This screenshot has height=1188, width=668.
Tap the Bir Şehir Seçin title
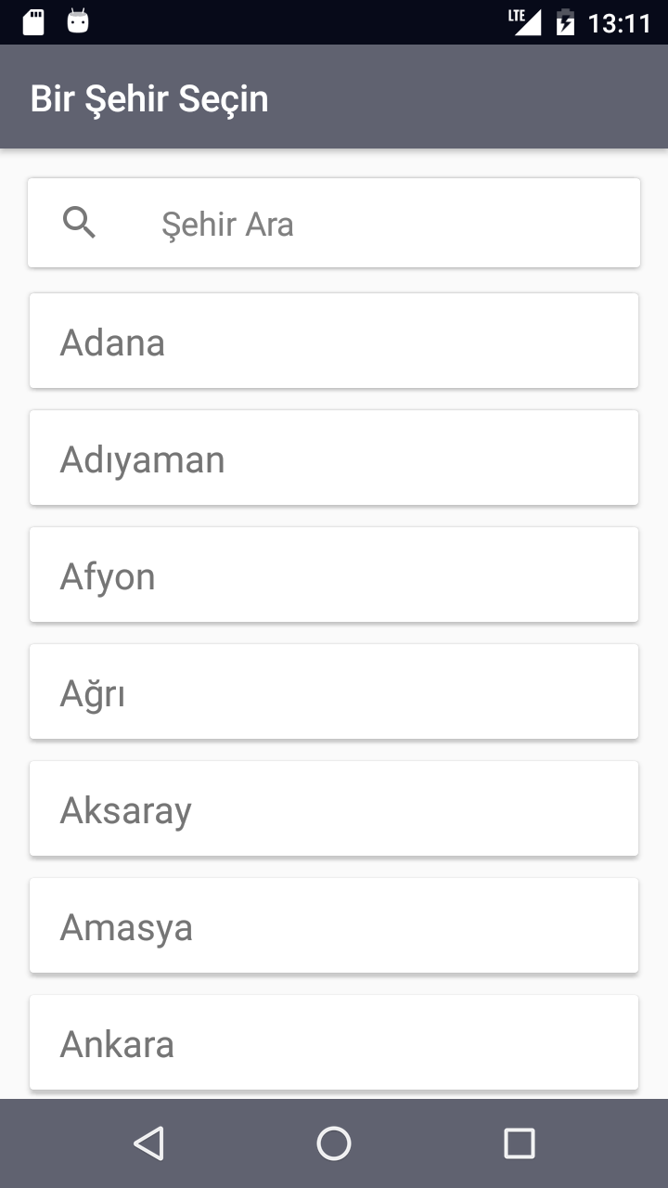click(149, 98)
